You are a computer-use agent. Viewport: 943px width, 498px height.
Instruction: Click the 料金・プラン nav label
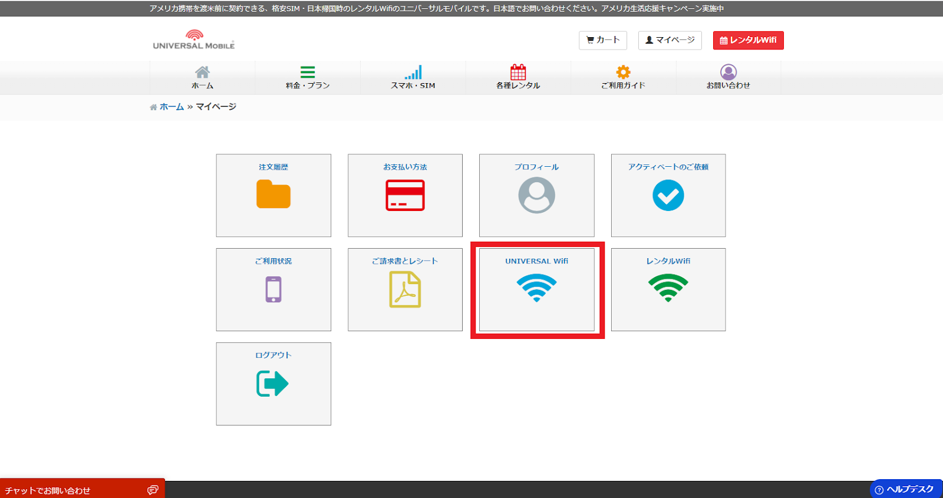coord(308,85)
